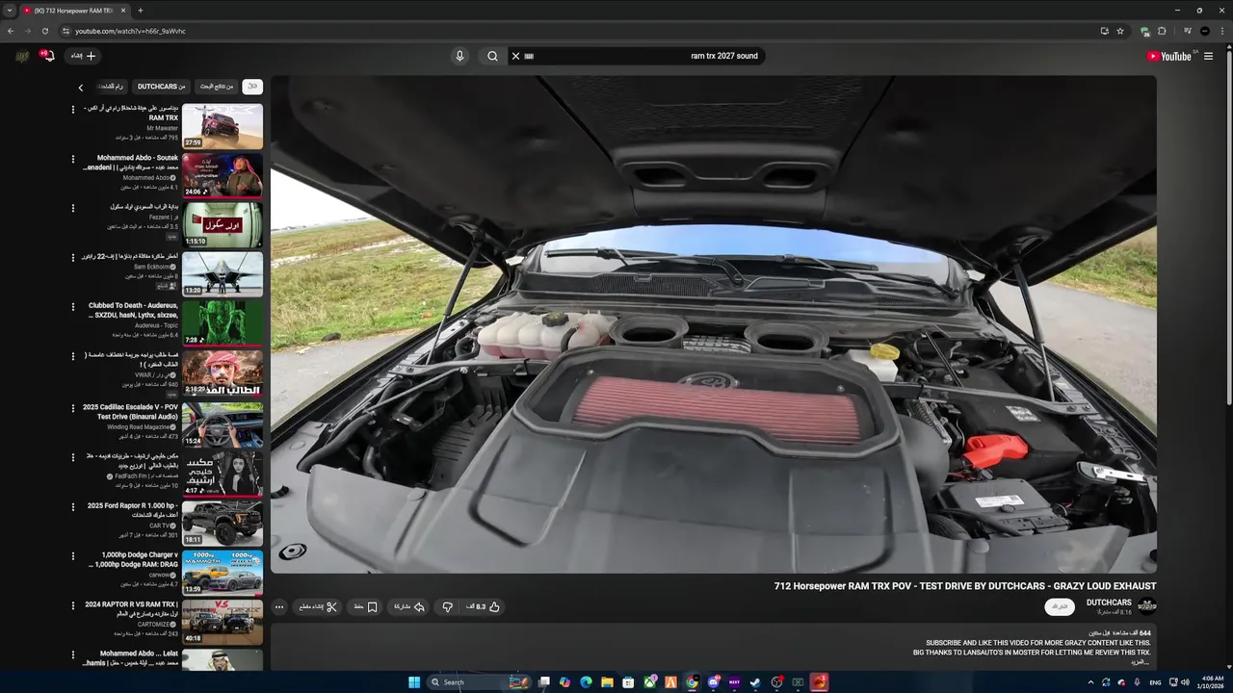Open the YouTube home logo
The image size is (1233, 693).
(x=1169, y=56)
